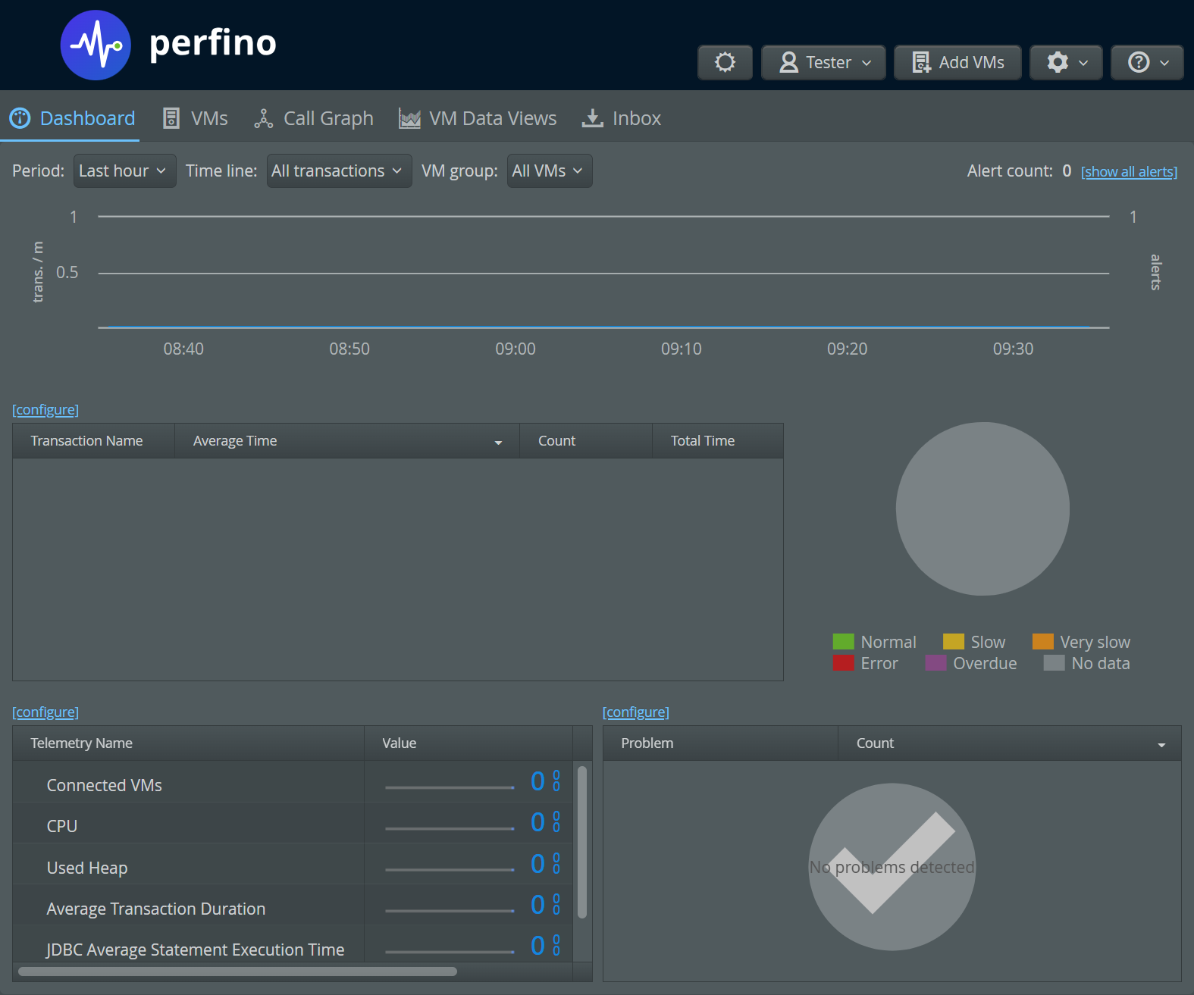The height and width of the screenshot is (995, 1194).
Task: Open the All VMs group dropdown
Action: [x=549, y=171]
